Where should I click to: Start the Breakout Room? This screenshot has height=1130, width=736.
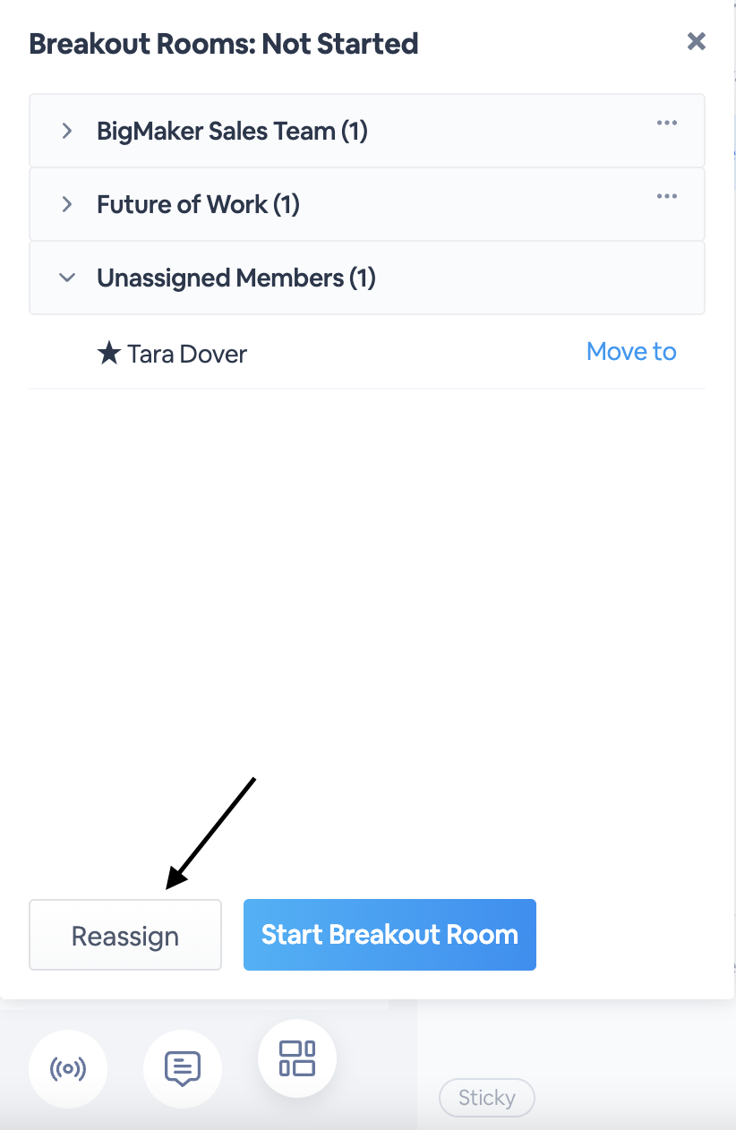click(x=389, y=935)
